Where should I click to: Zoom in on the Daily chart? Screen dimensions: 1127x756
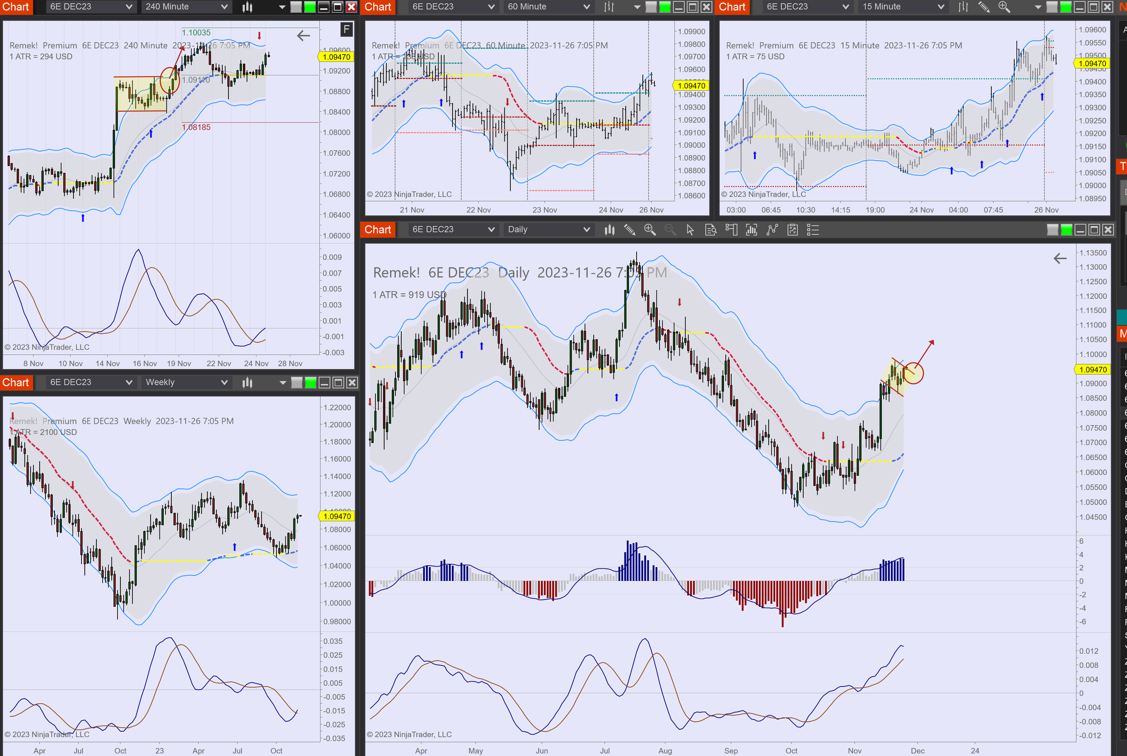tap(650, 230)
